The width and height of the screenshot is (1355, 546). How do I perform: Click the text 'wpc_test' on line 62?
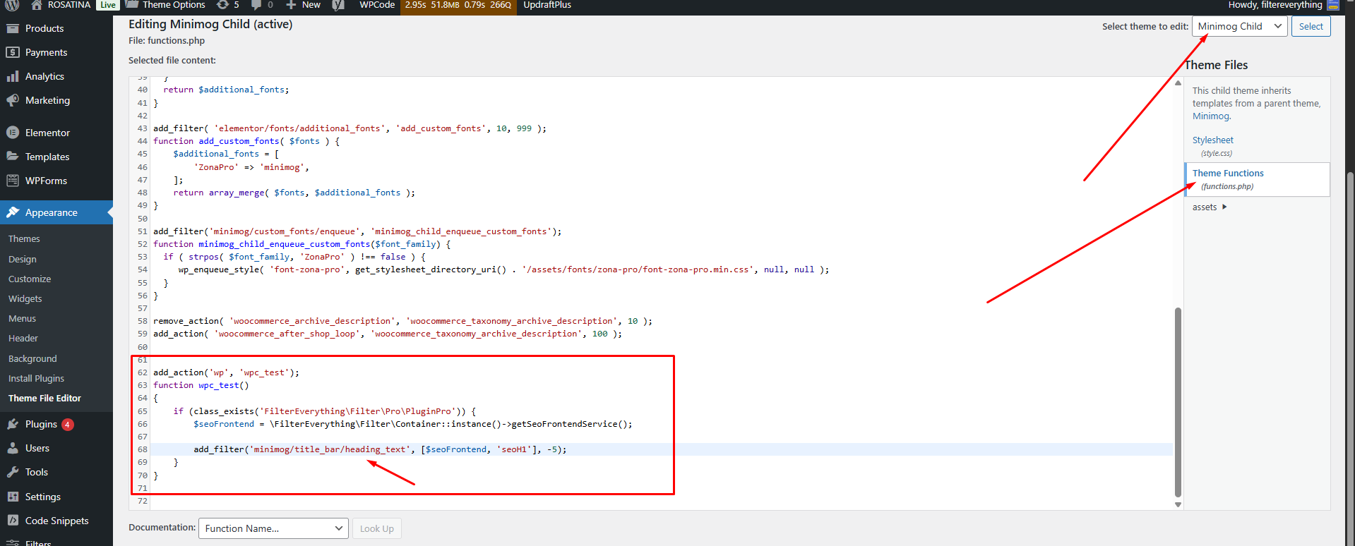(x=264, y=372)
